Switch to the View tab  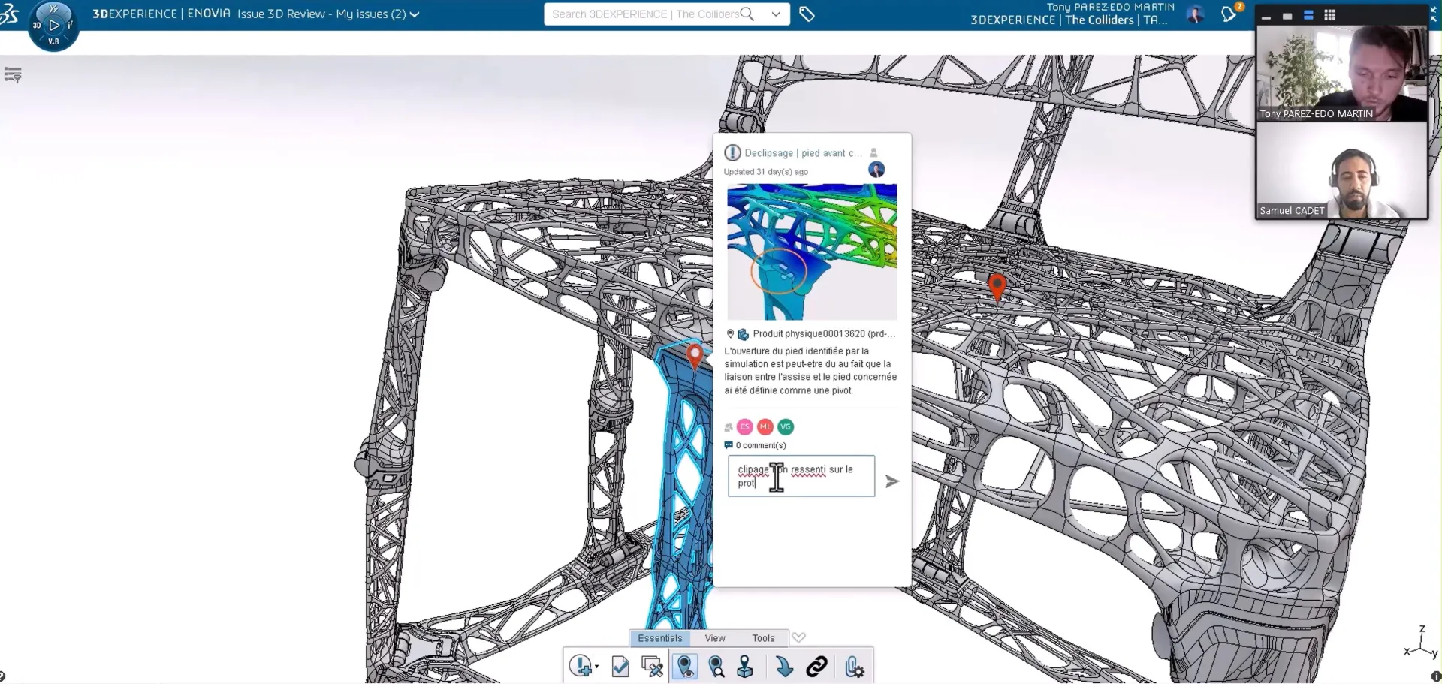714,638
